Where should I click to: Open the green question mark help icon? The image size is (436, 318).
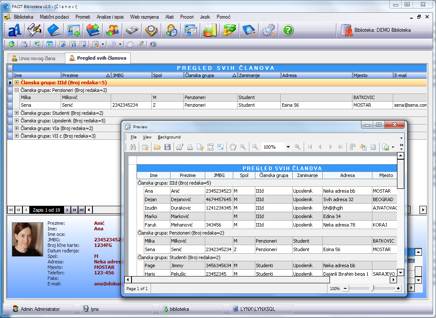(288, 30)
